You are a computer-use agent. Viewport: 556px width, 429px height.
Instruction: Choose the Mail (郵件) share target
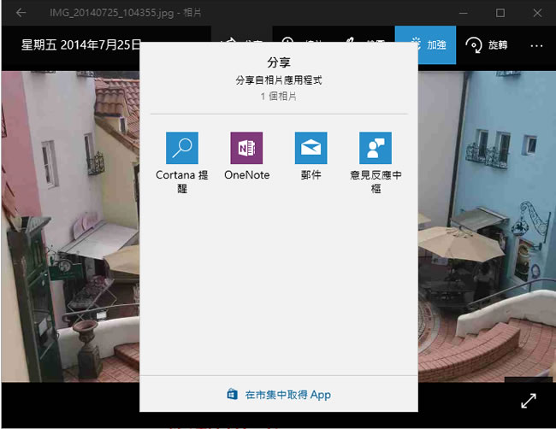pos(311,156)
